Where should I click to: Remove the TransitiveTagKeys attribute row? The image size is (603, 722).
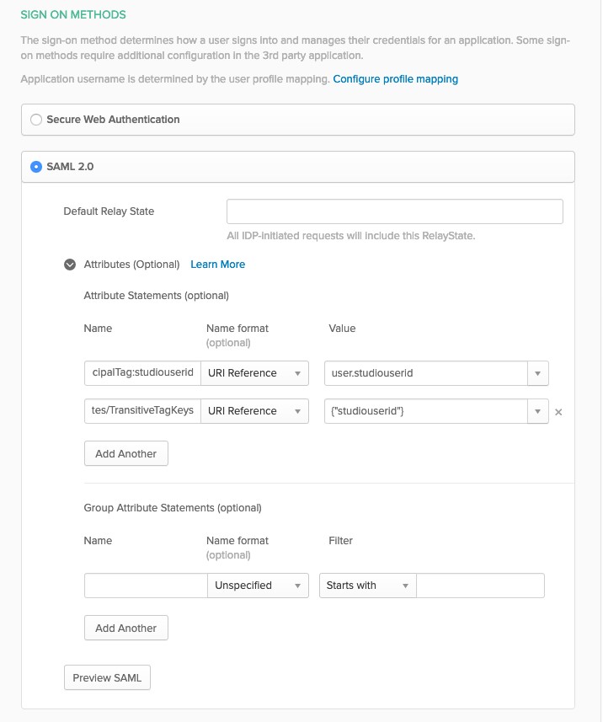tap(558, 412)
